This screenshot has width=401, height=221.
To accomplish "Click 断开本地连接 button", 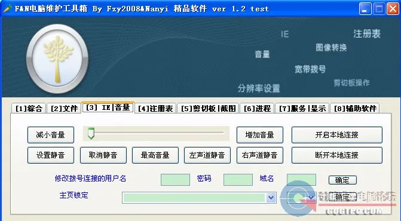I will (337, 155).
